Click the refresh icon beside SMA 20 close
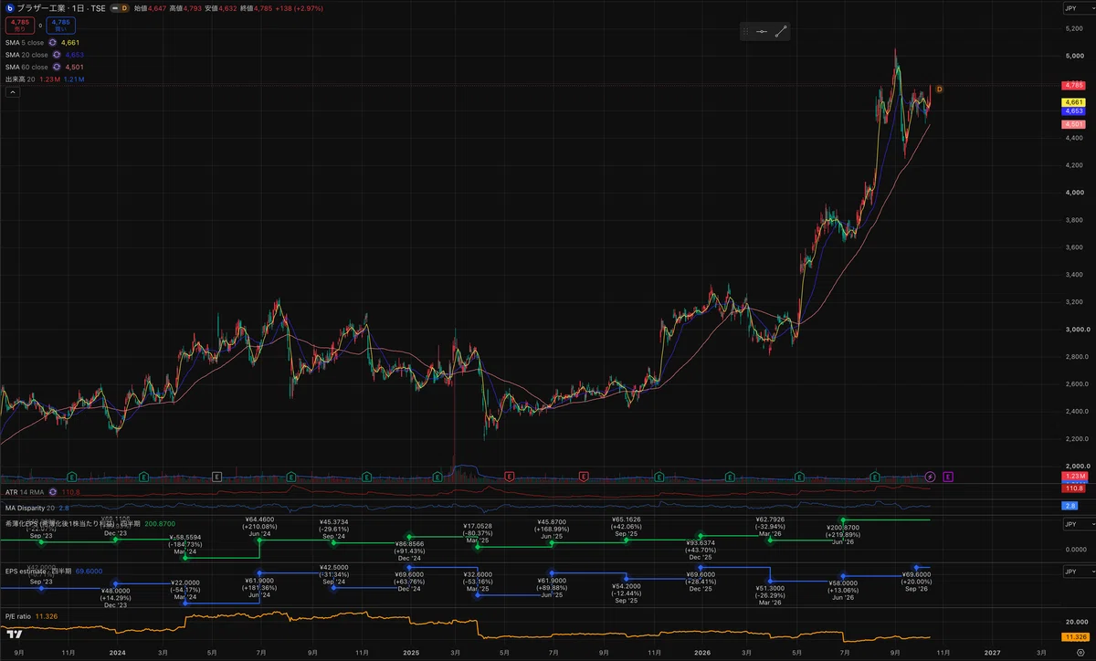The image size is (1096, 661). tap(57, 55)
